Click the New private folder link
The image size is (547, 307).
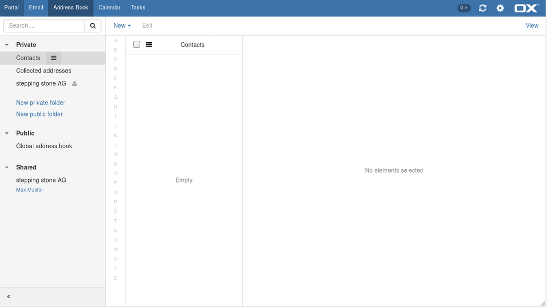(x=41, y=103)
